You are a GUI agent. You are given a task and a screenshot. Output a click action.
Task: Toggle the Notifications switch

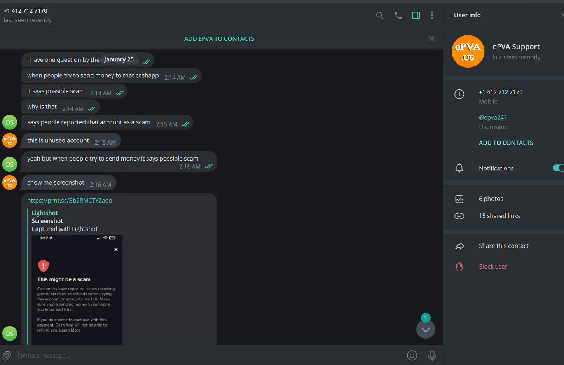[558, 168]
